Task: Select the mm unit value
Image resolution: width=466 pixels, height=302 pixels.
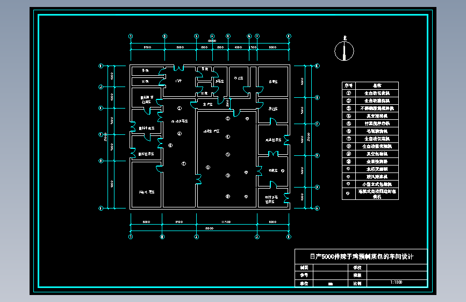Action: [330, 284]
